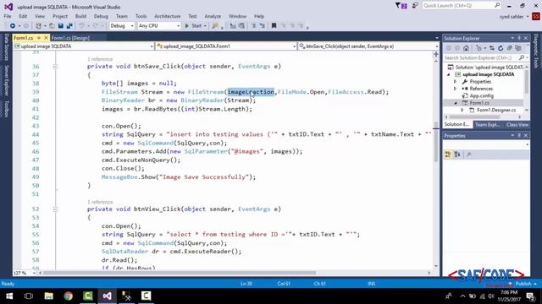
Task: Expand the References node in Solution Explorer
Action: (456, 89)
